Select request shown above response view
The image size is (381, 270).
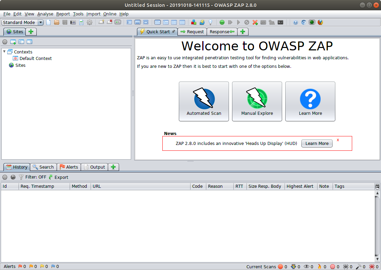[x=182, y=22]
